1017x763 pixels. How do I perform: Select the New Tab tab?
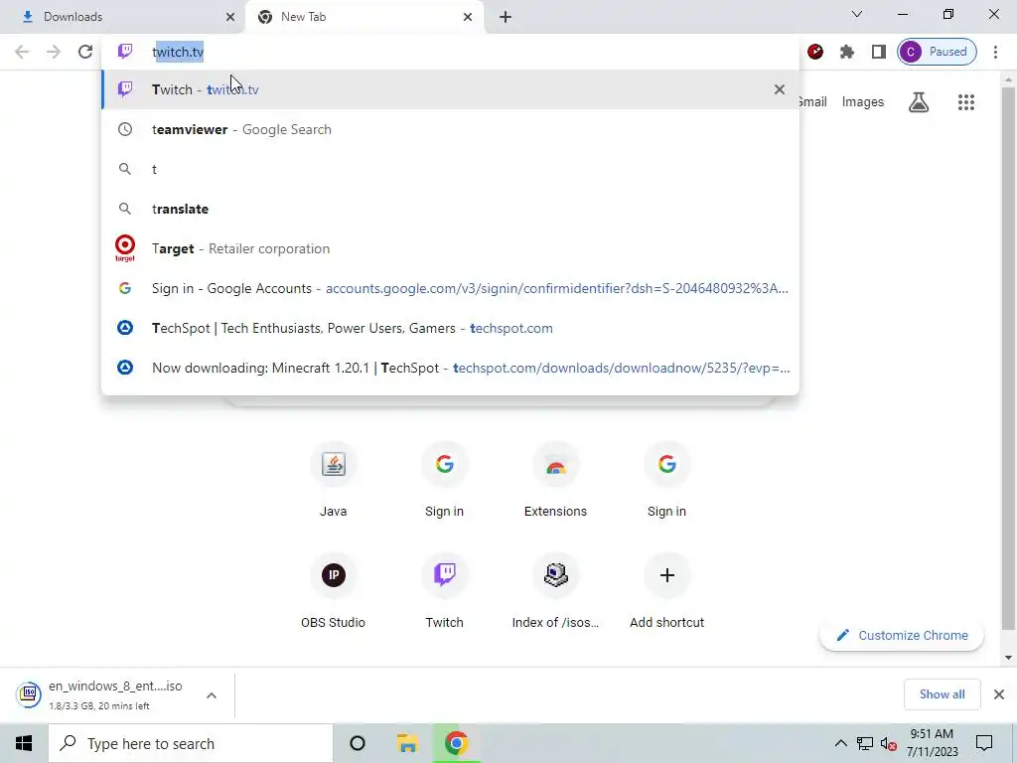pyautogui.click(x=364, y=17)
